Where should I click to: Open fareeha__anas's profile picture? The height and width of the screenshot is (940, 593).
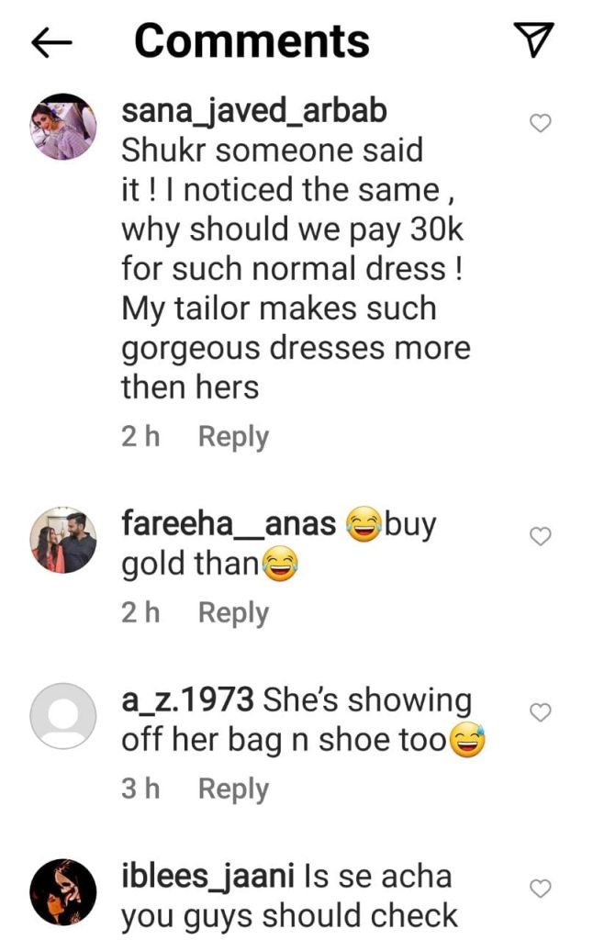click(x=63, y=540)
